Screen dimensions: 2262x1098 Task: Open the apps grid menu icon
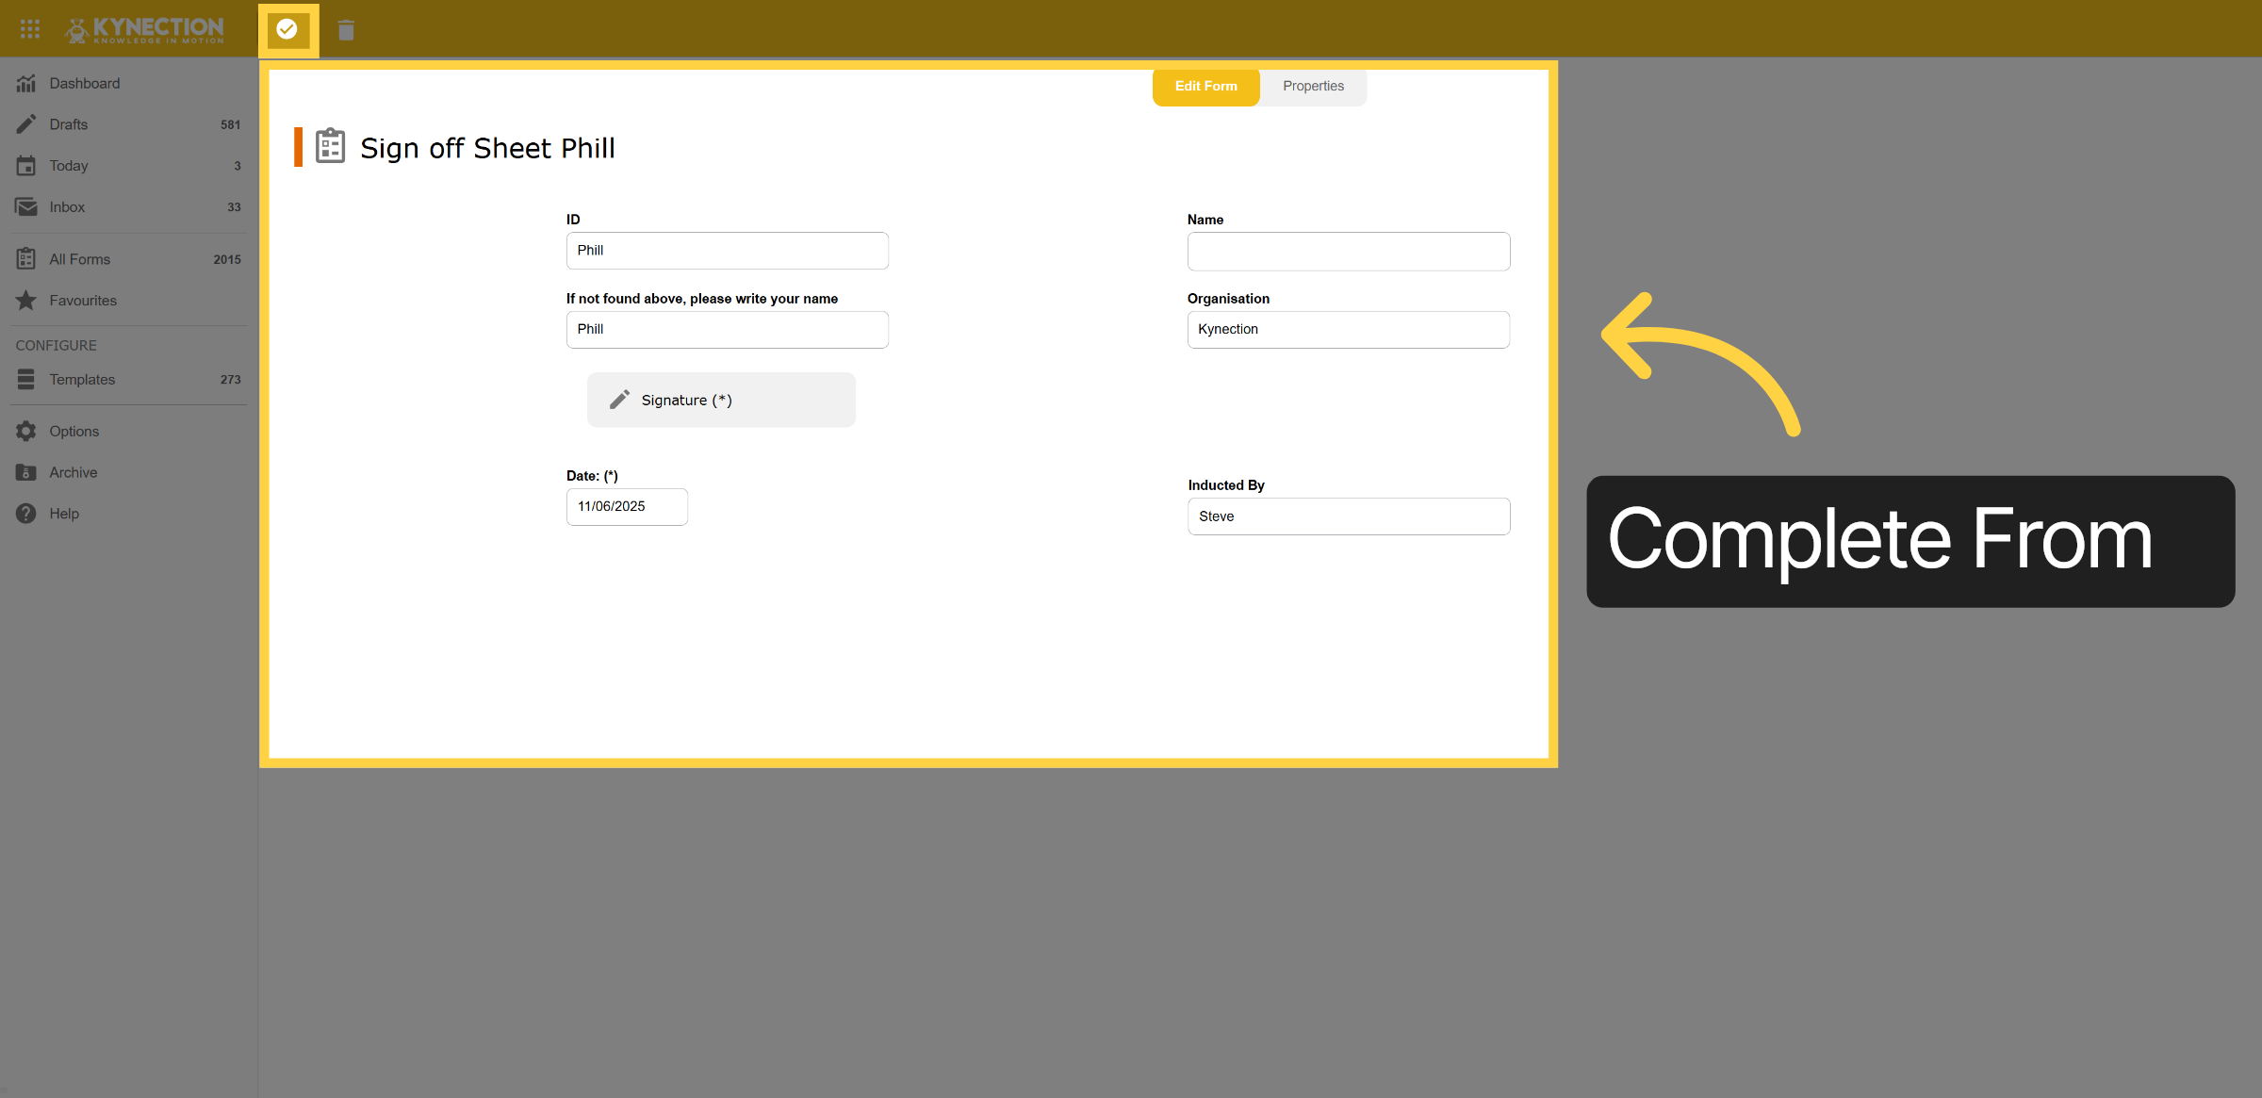tap(30, 28)
